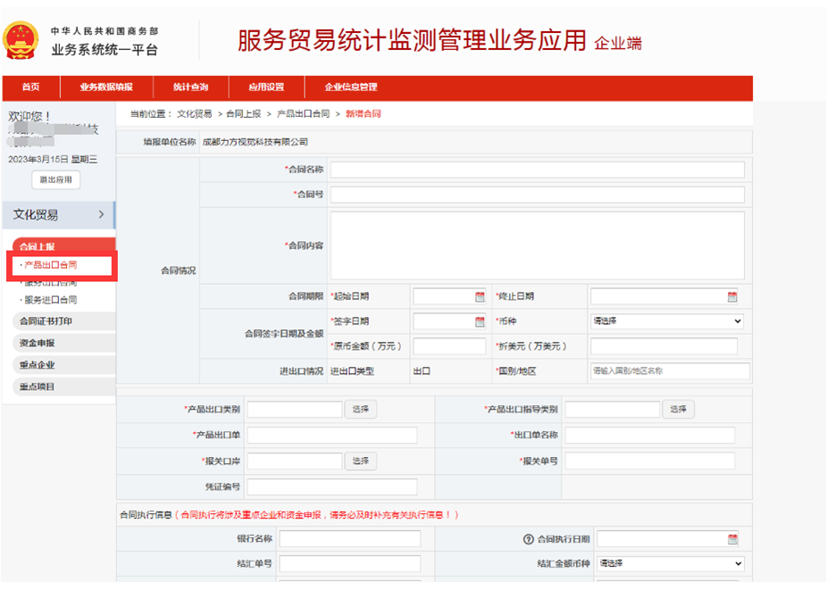The width and height of the screenshot is (827, 598).
Task: Click the 退出应用 button
Action: pyautogui.click(x=56, y=180)
